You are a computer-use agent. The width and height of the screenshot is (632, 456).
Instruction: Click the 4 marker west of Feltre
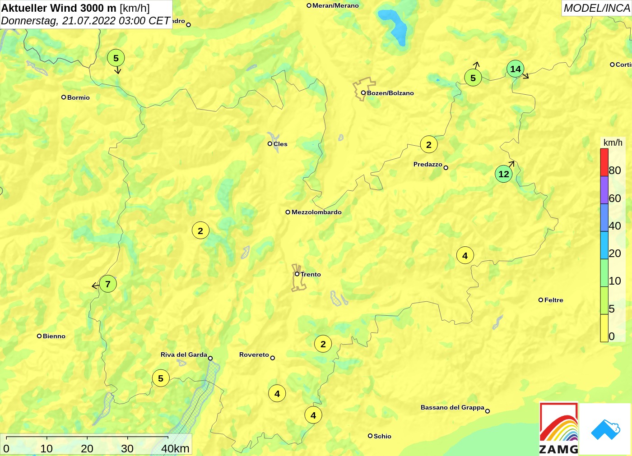(465, 256)
